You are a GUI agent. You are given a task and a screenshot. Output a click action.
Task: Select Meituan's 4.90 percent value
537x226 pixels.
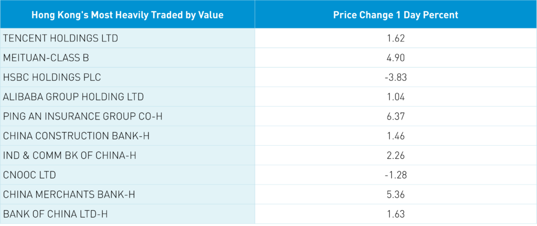(x=395, y=58)
